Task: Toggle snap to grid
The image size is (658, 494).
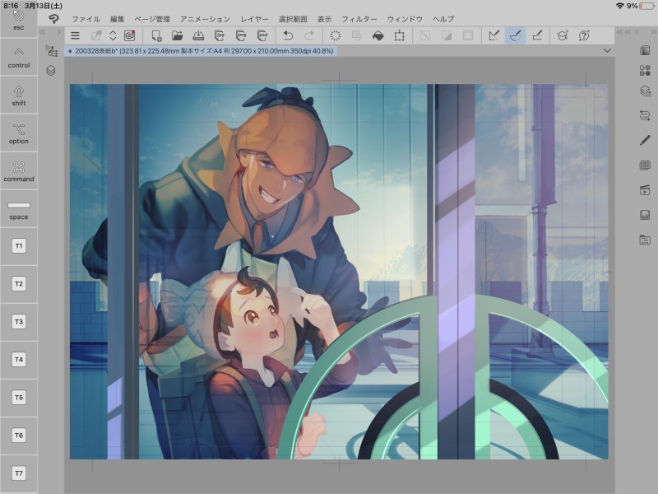Action: pos(537,35)
